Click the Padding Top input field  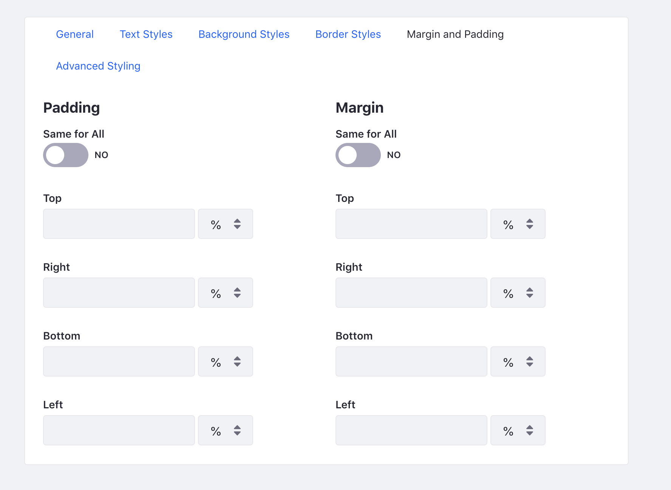(119, 224)
